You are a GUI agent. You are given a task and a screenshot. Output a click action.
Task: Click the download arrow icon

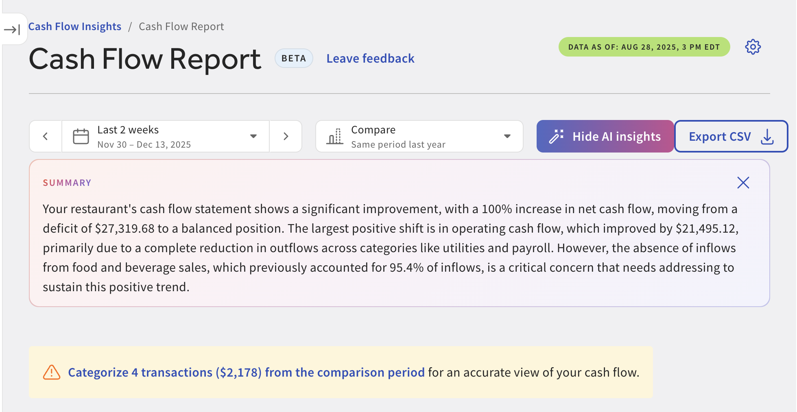pyautogui.click(x=767, y=137)
